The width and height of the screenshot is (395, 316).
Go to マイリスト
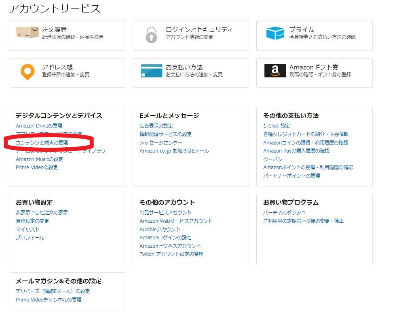coord(28,229)
